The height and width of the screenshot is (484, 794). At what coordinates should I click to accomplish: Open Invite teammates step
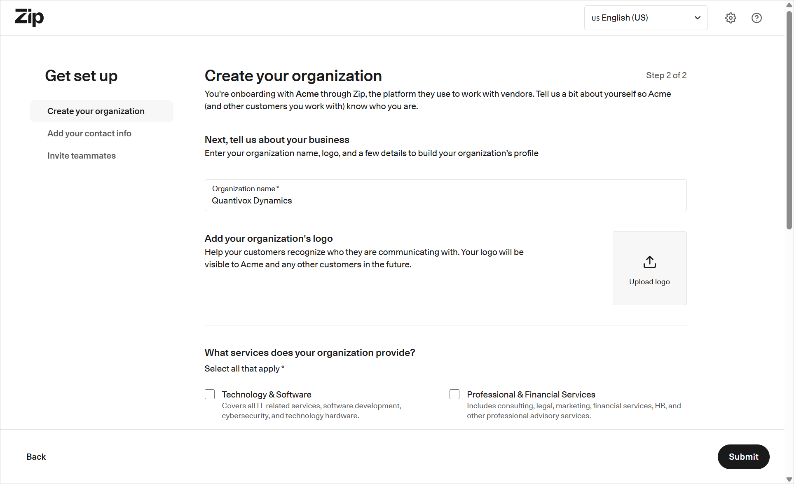point(82,156)
